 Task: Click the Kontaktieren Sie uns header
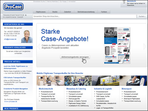tap(18, 24)
